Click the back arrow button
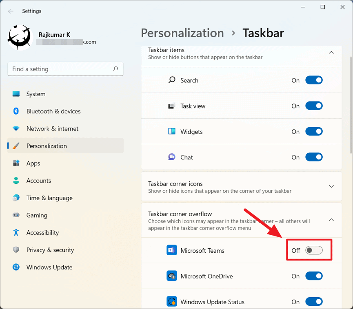 point(11,11)
